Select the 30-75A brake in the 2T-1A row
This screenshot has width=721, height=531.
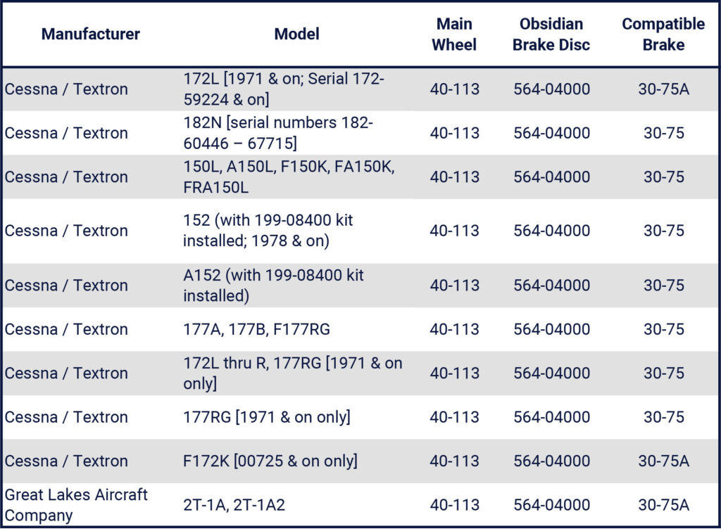click(663, 505)
